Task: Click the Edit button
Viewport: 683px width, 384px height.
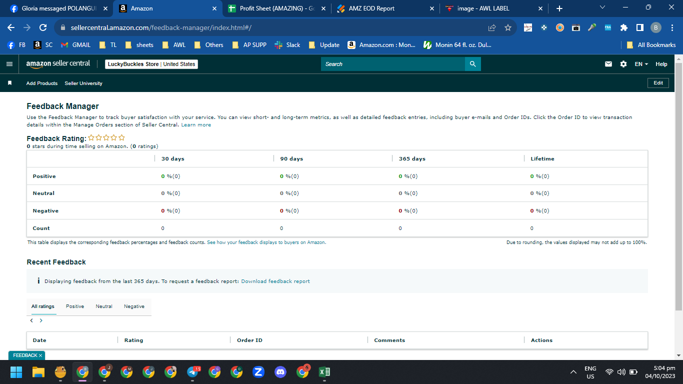Action: (x=658, y=83)
